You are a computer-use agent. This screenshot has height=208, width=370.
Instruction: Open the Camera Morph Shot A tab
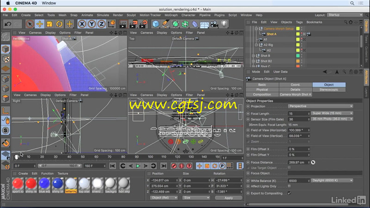[x=296, y=95]
